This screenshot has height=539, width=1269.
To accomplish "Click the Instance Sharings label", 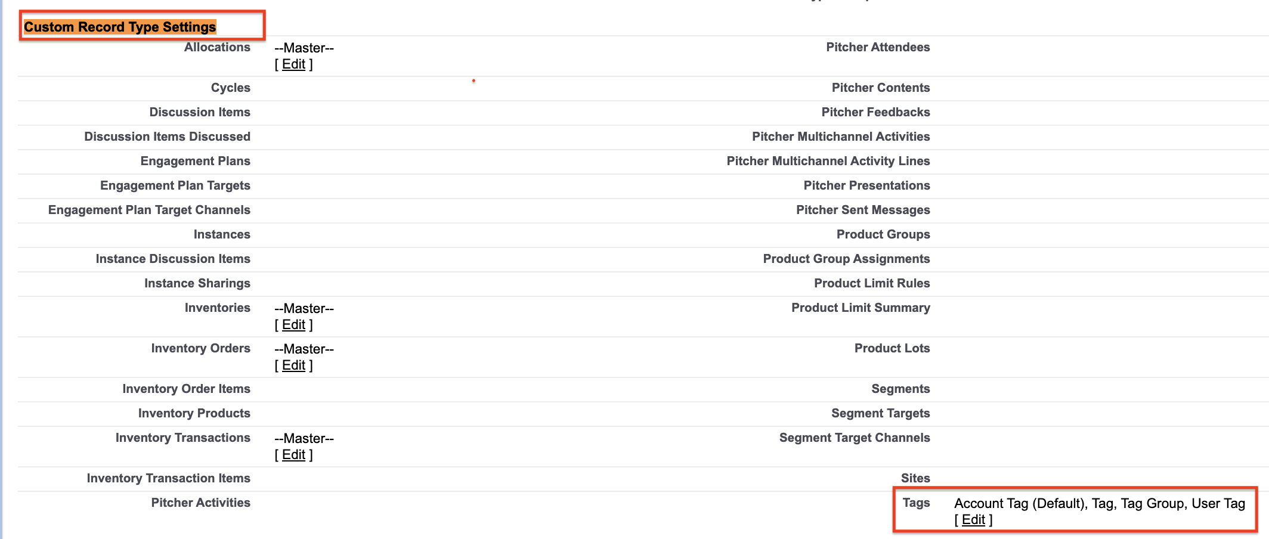I will click(x=197, y=283).
